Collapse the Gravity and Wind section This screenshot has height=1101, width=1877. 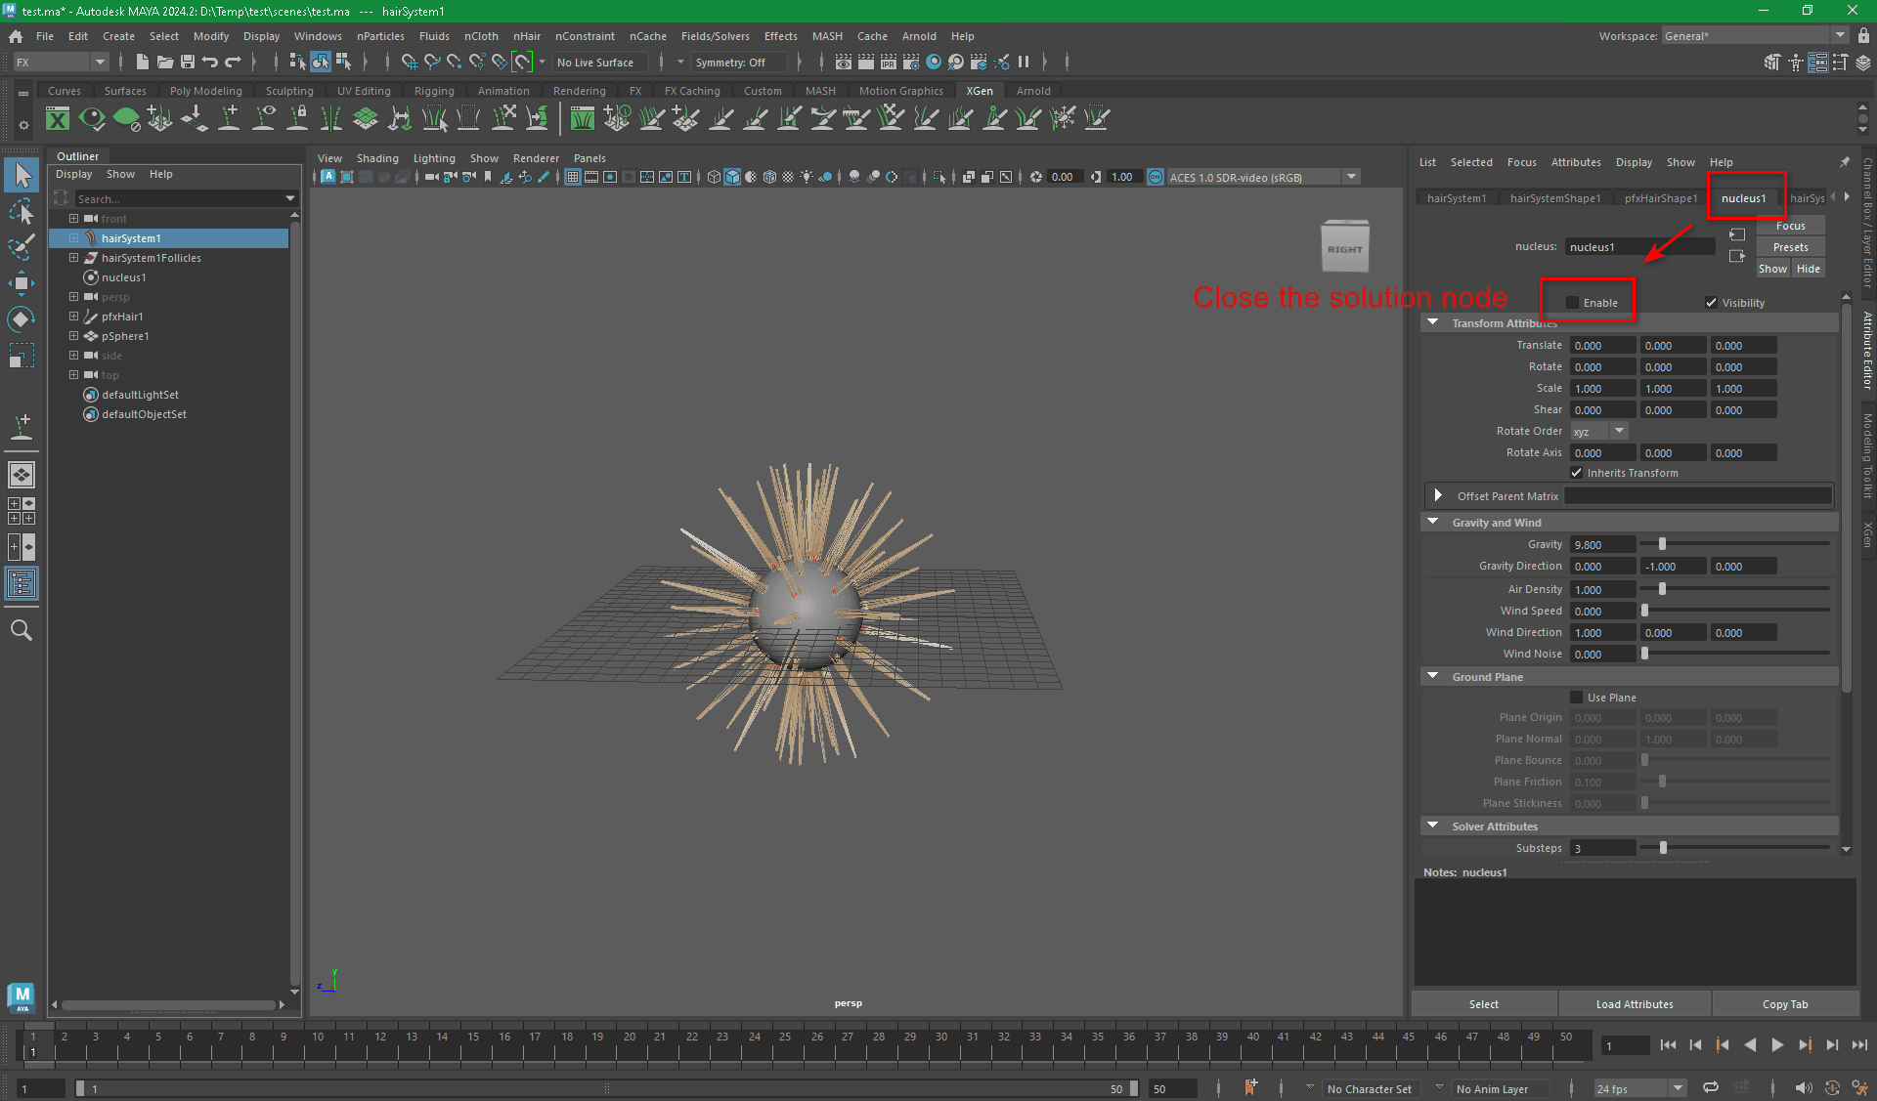(x=1433, y=523)
